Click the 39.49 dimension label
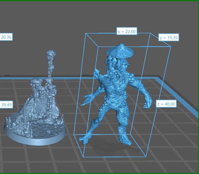This screenshot has width=199, height=174. click(6, 105)
